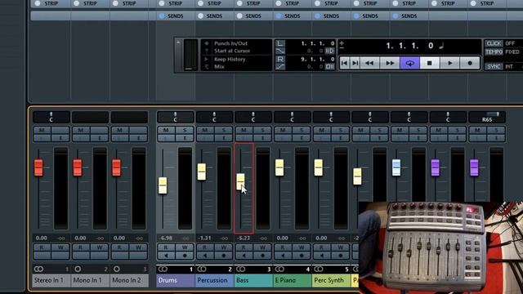Screen dimensions: 523x294
Task: Activate punch out with the R button
Action: point(280,59)
